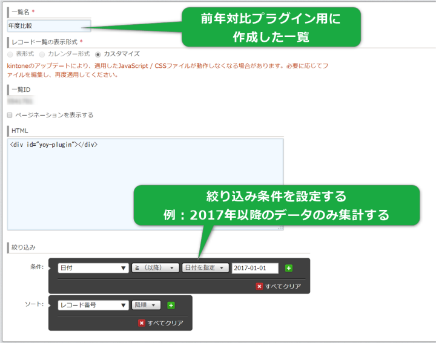The width and height of the screenshot is (436, 343).
Task: Enable the ページネーションを表示する checkbox
Action: tap(10, 114)
